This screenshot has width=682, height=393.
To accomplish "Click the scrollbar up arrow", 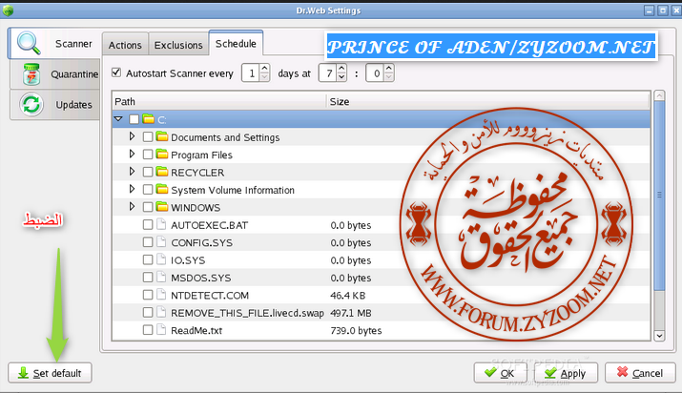I will [659, 95].
